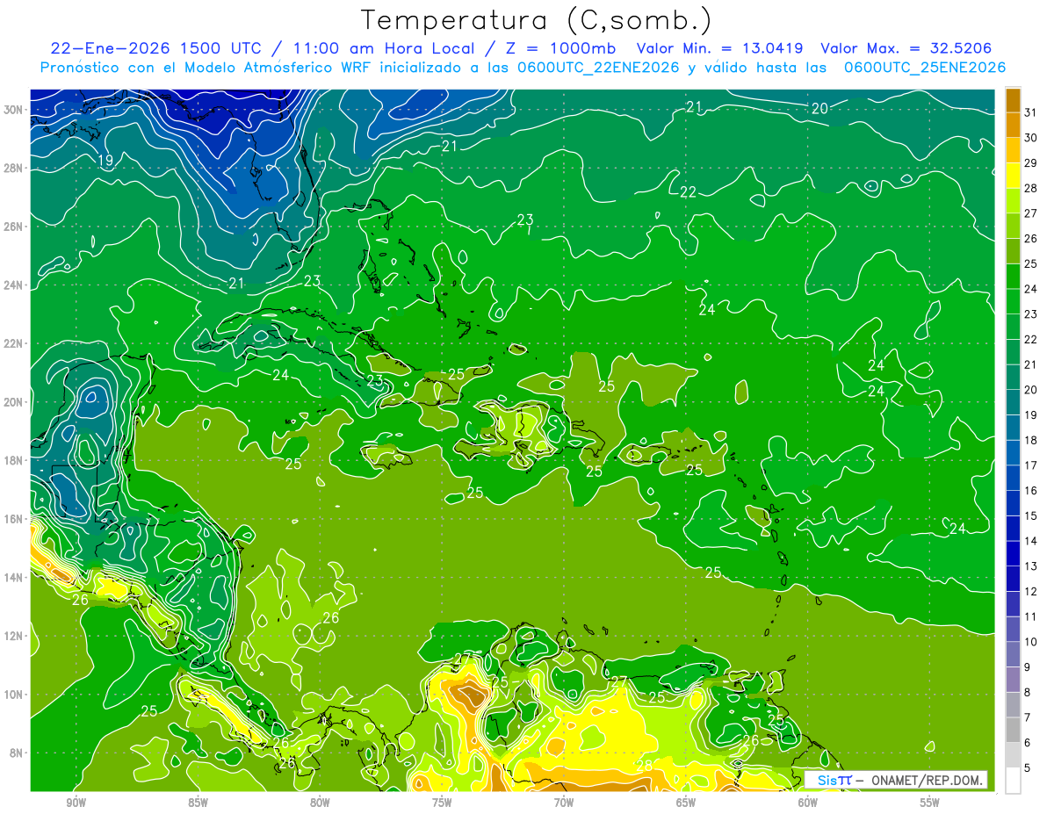Click the green swatch between legend 24 and 25
Screen dimensions: 1054x814
click(1013, 277)
